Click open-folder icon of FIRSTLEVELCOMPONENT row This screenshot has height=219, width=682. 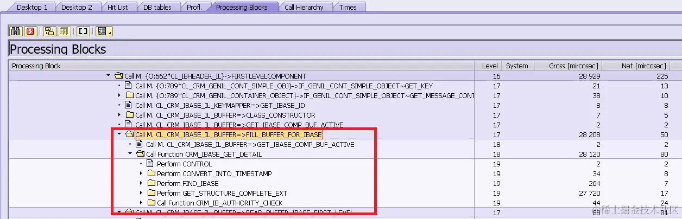[118, 76]
